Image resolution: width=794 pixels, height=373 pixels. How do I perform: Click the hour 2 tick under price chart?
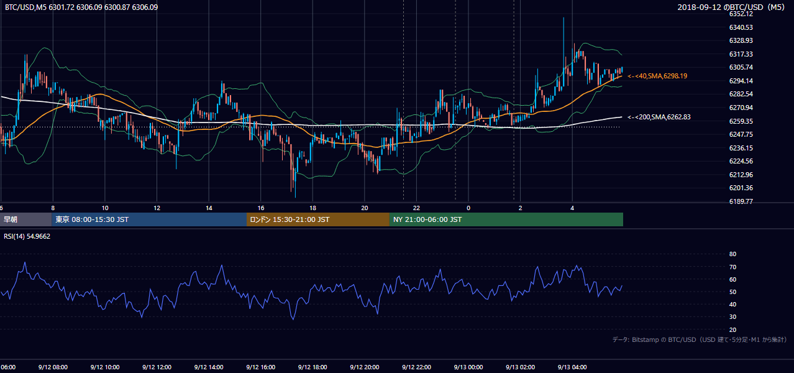pyautogui.click(x=521, y=208)
